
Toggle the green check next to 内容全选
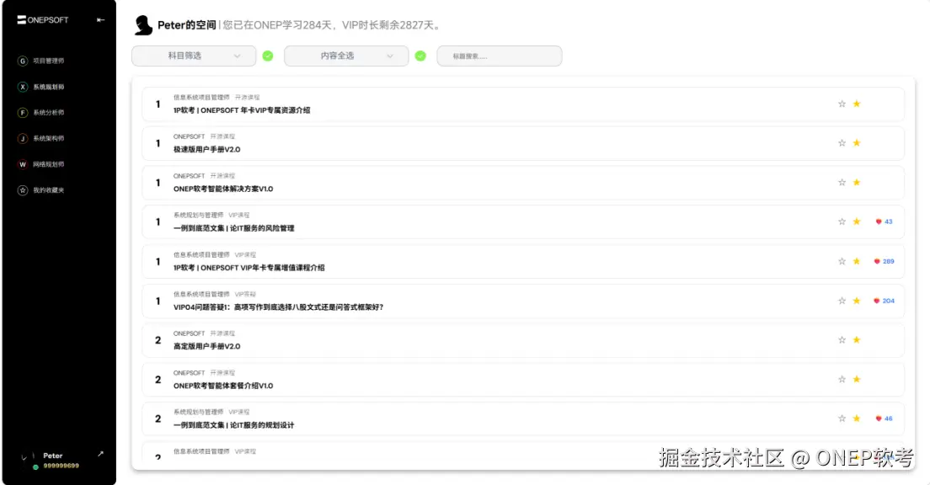coord(420,56)
